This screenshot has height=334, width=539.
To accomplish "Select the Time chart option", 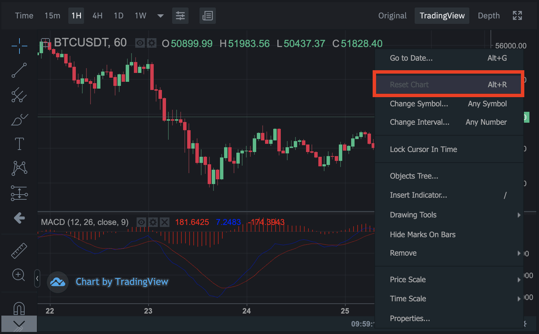I will [x=24, y=16].
